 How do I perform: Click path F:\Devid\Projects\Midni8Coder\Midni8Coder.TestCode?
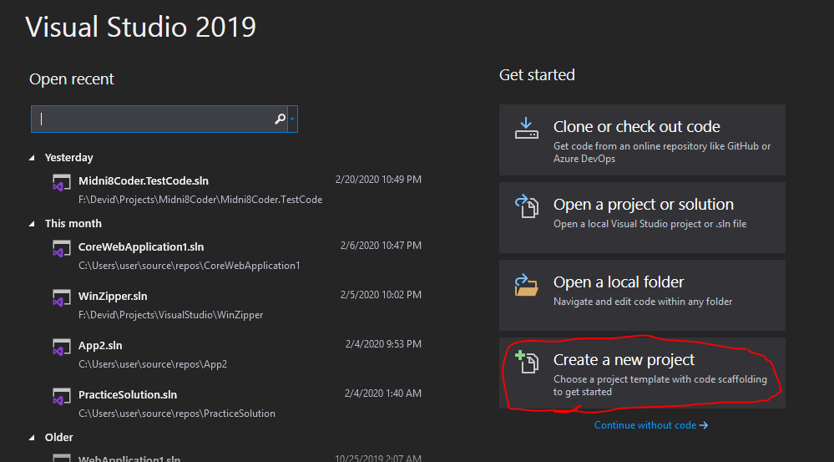(200, 200)
